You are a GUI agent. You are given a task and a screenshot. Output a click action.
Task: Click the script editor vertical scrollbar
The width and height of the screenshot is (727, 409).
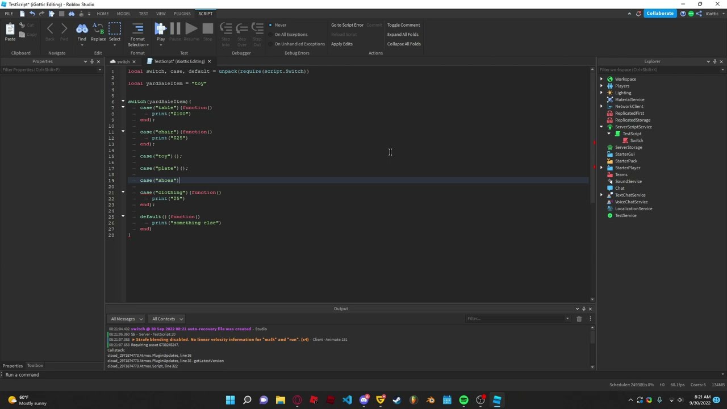point(592,182)
